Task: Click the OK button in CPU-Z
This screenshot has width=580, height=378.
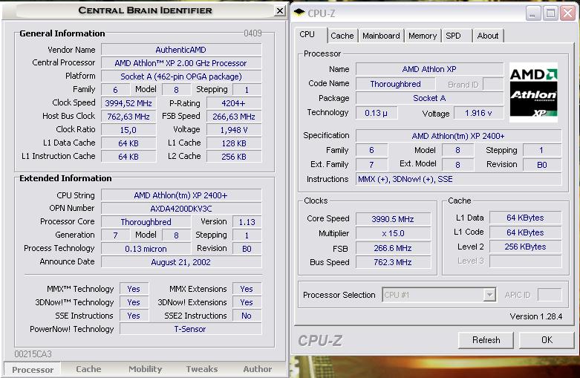Action: tap(547, 340)
